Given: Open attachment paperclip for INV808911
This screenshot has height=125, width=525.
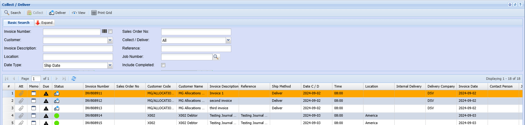Looking at the screenshot, I should (x=21, y=93).
